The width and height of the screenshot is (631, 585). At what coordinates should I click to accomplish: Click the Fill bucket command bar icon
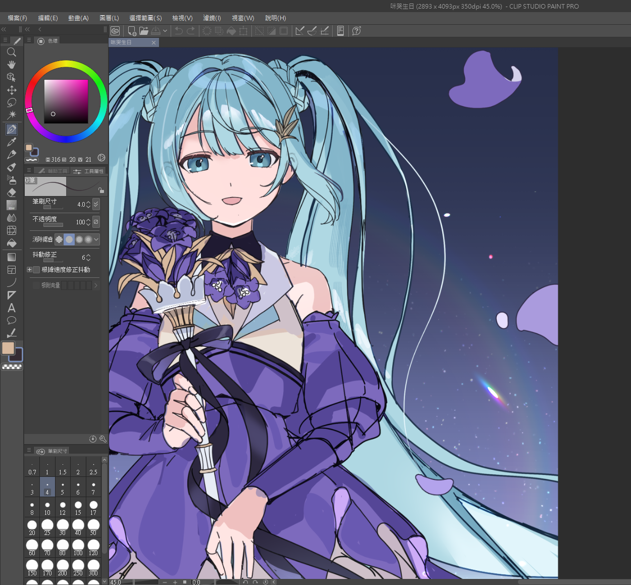(x=231, y=31)
